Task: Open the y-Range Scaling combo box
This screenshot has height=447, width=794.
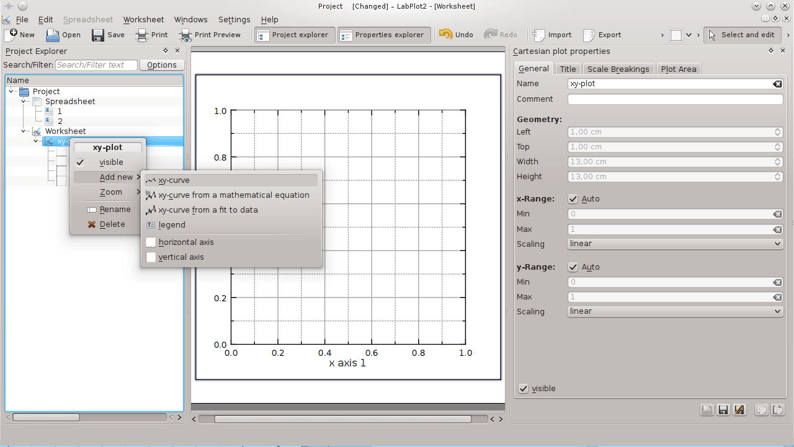Action: point(675,312)
